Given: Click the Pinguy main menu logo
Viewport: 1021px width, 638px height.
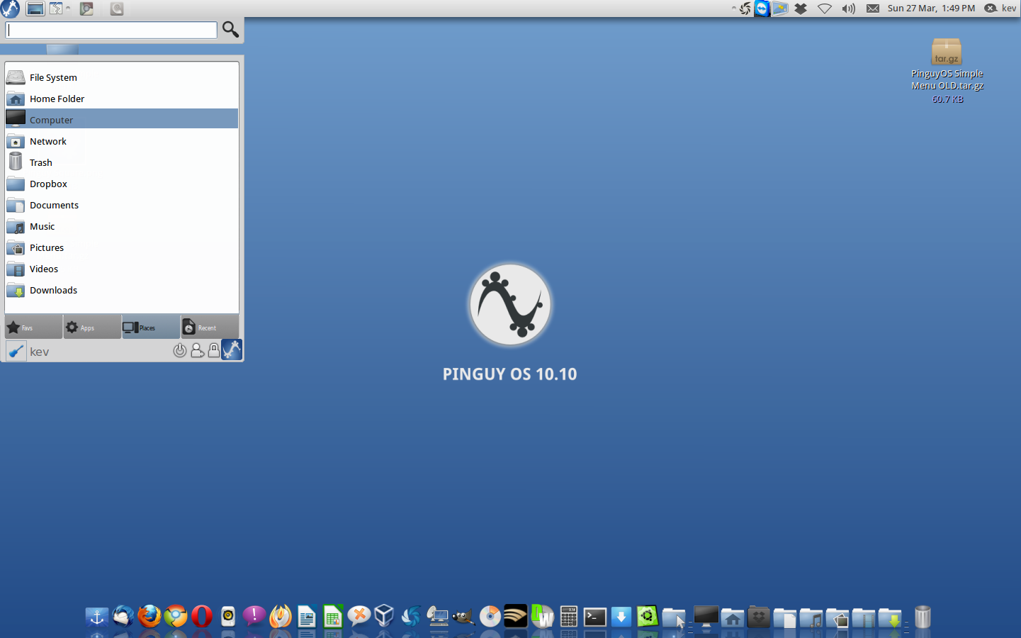Looking at the screenshot, I should click(x=10, y=9).
